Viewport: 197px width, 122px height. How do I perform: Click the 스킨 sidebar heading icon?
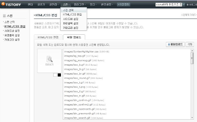click(4, 16)
